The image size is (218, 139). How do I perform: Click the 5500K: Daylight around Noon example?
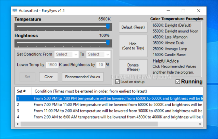pos(175,31)
